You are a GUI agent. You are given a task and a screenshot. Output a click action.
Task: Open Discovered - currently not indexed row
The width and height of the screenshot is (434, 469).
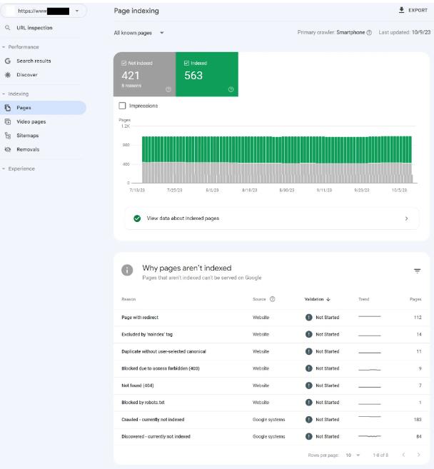point(271,437)
